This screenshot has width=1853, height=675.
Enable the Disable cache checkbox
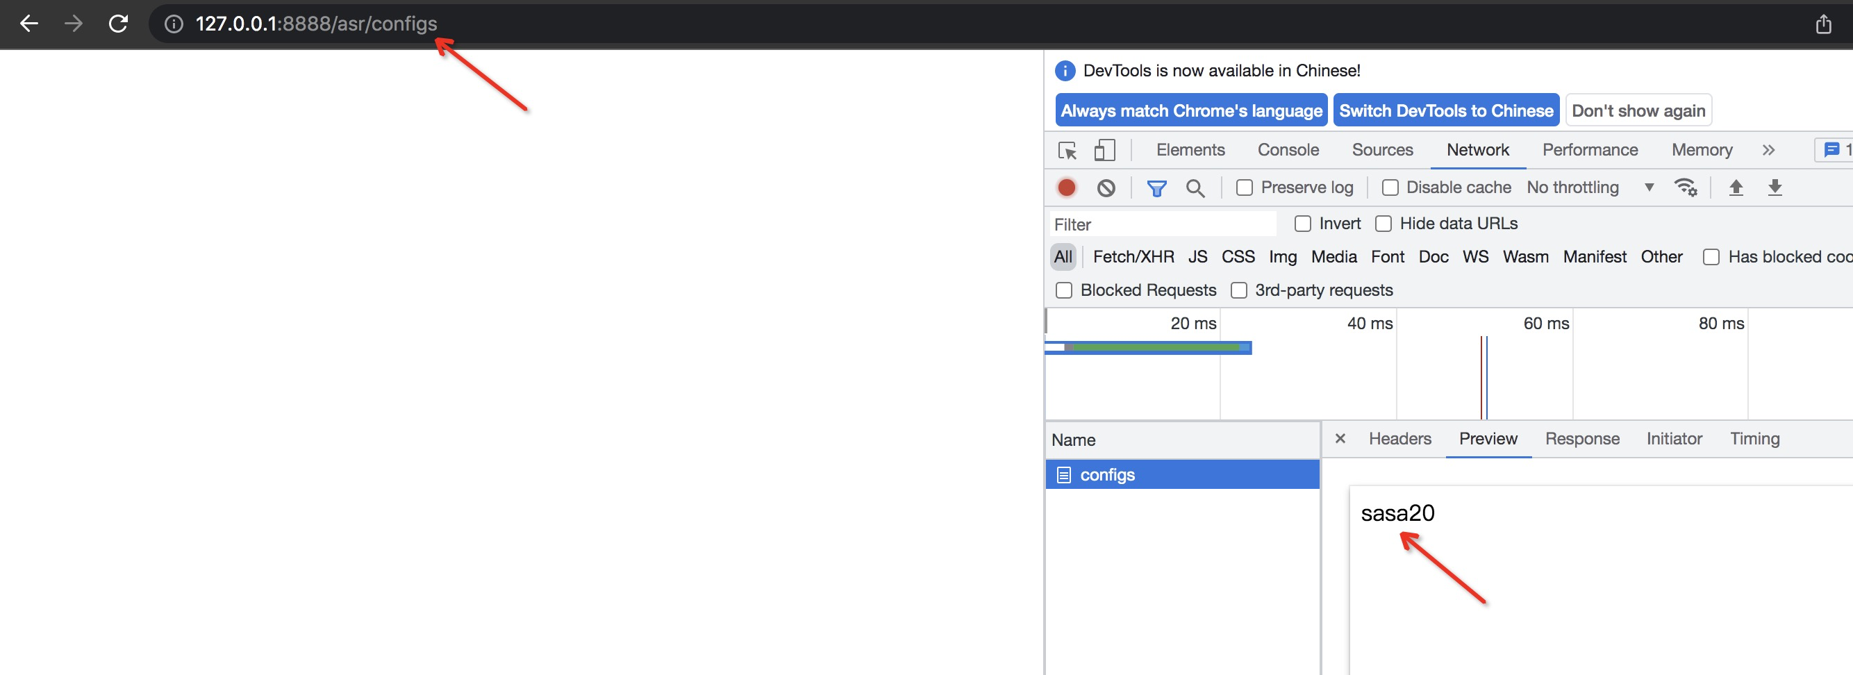(x=1390, y=187)
